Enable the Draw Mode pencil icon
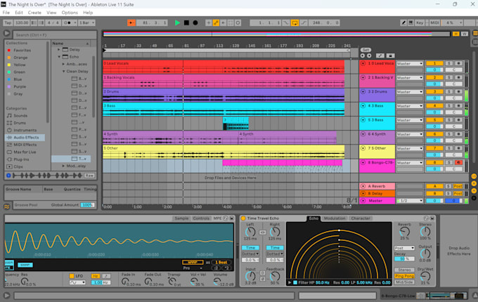 tap(403, 23)
